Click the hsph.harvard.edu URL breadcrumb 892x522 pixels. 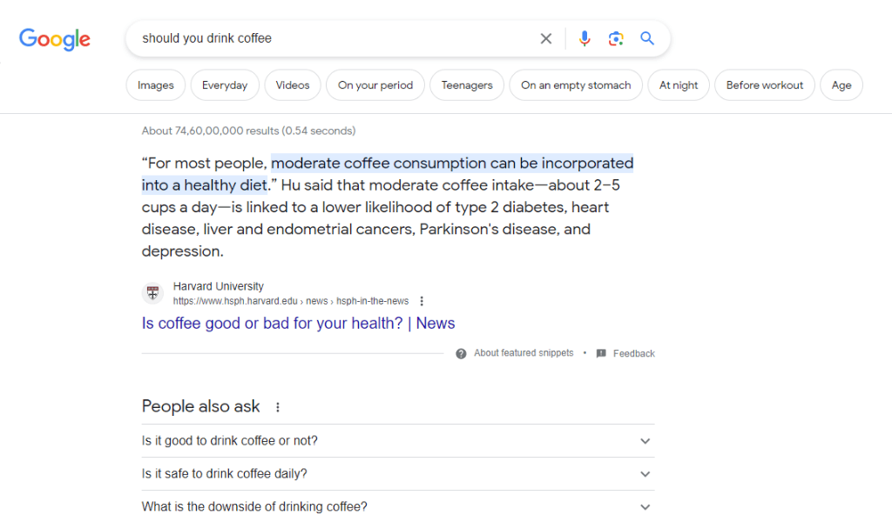point(291,301)
